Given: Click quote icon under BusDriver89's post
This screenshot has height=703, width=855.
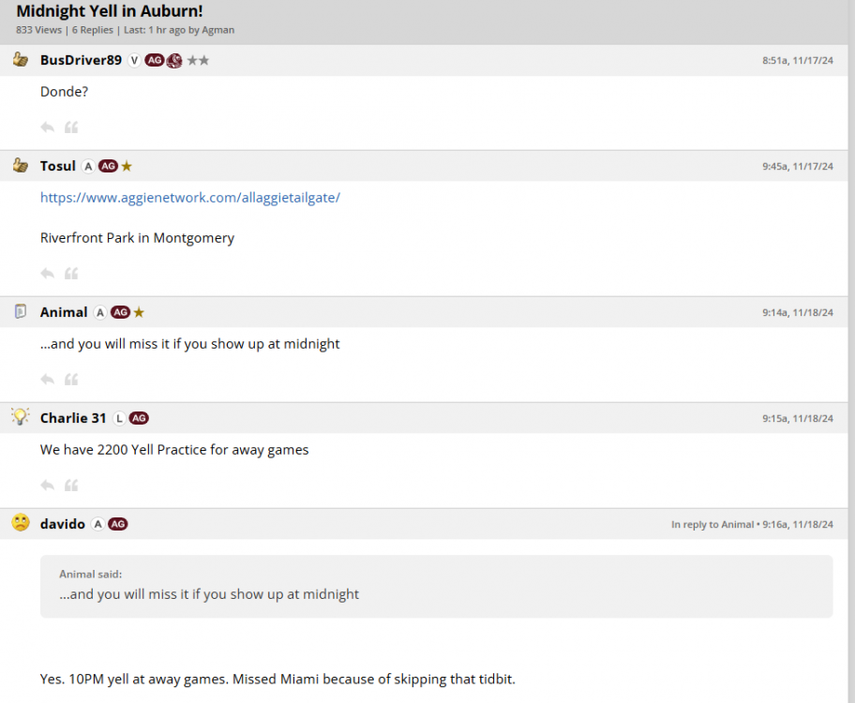Looking at the screenshot, I should 71,127.
